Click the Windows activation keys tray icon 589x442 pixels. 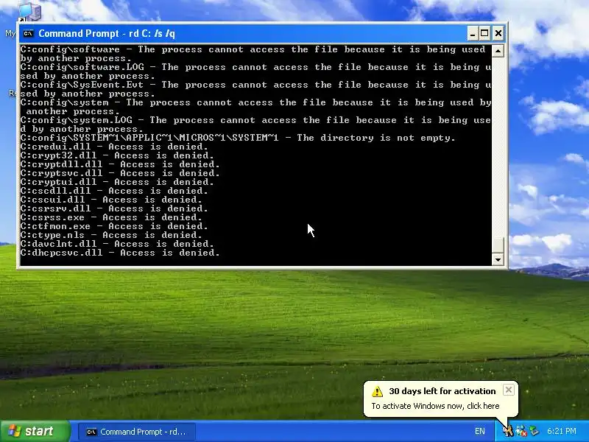click(507, 431)
